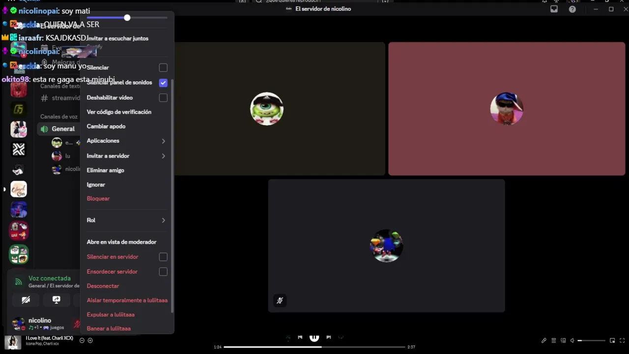Click the minus circle icon beside song title
This screenshot has width=629, height=354.
click(x=82, y=340)
